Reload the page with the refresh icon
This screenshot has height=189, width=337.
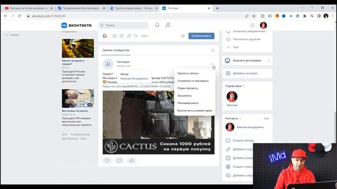pos(19,16)
